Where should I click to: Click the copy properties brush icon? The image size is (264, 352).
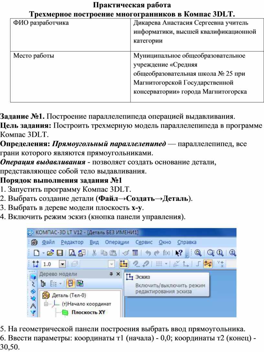pos(126,253)
